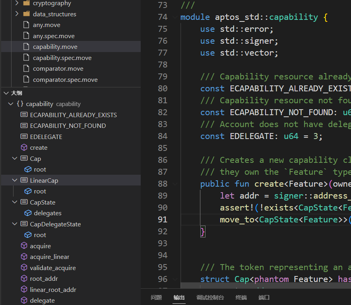Open capability.spec.move in explorer

(62, 58)
